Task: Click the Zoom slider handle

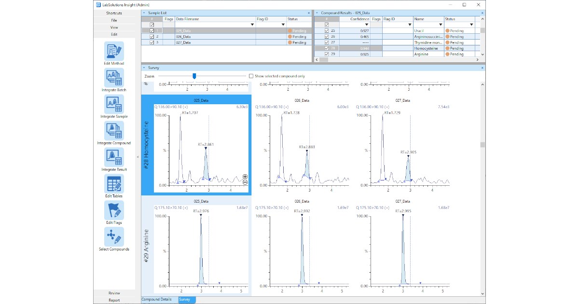Action: tap(194, 76)
